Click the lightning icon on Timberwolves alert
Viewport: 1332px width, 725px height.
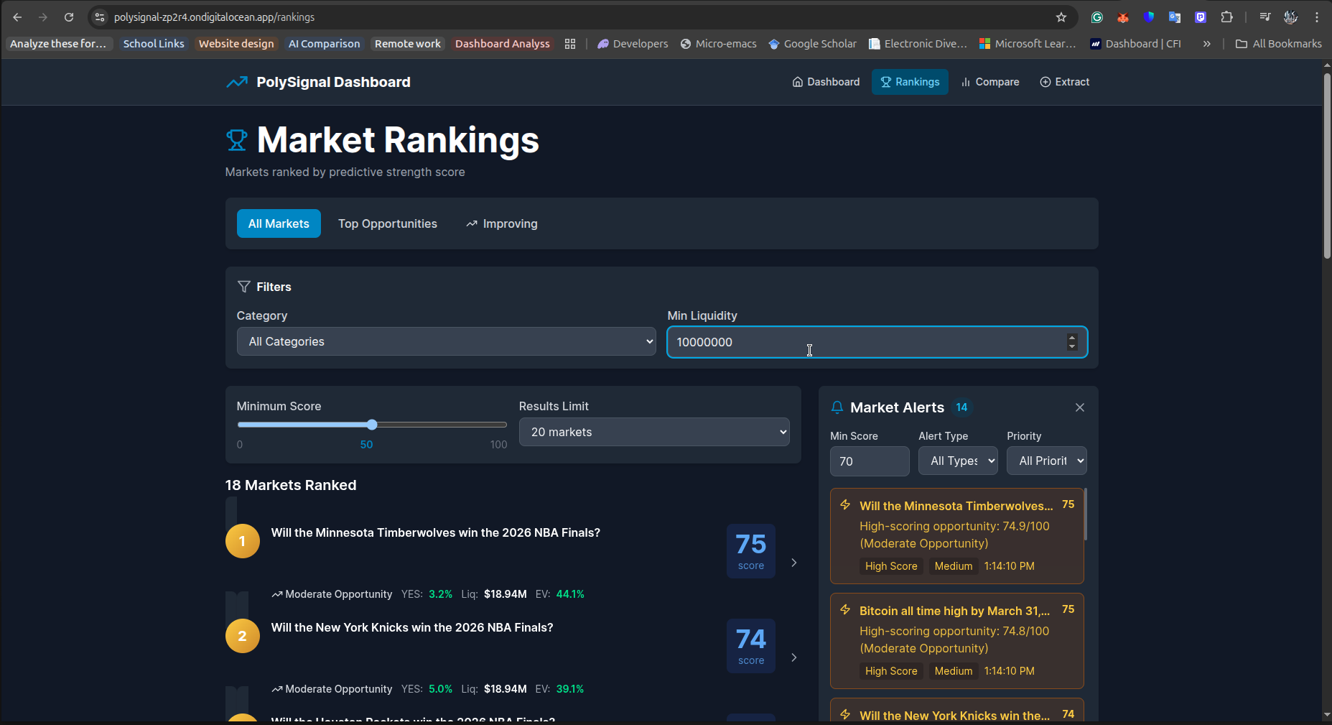coord(845,505)
